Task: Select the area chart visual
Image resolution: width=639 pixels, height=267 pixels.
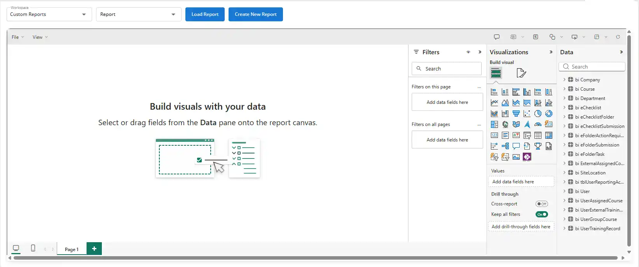Action: click(x=505, y=103)
